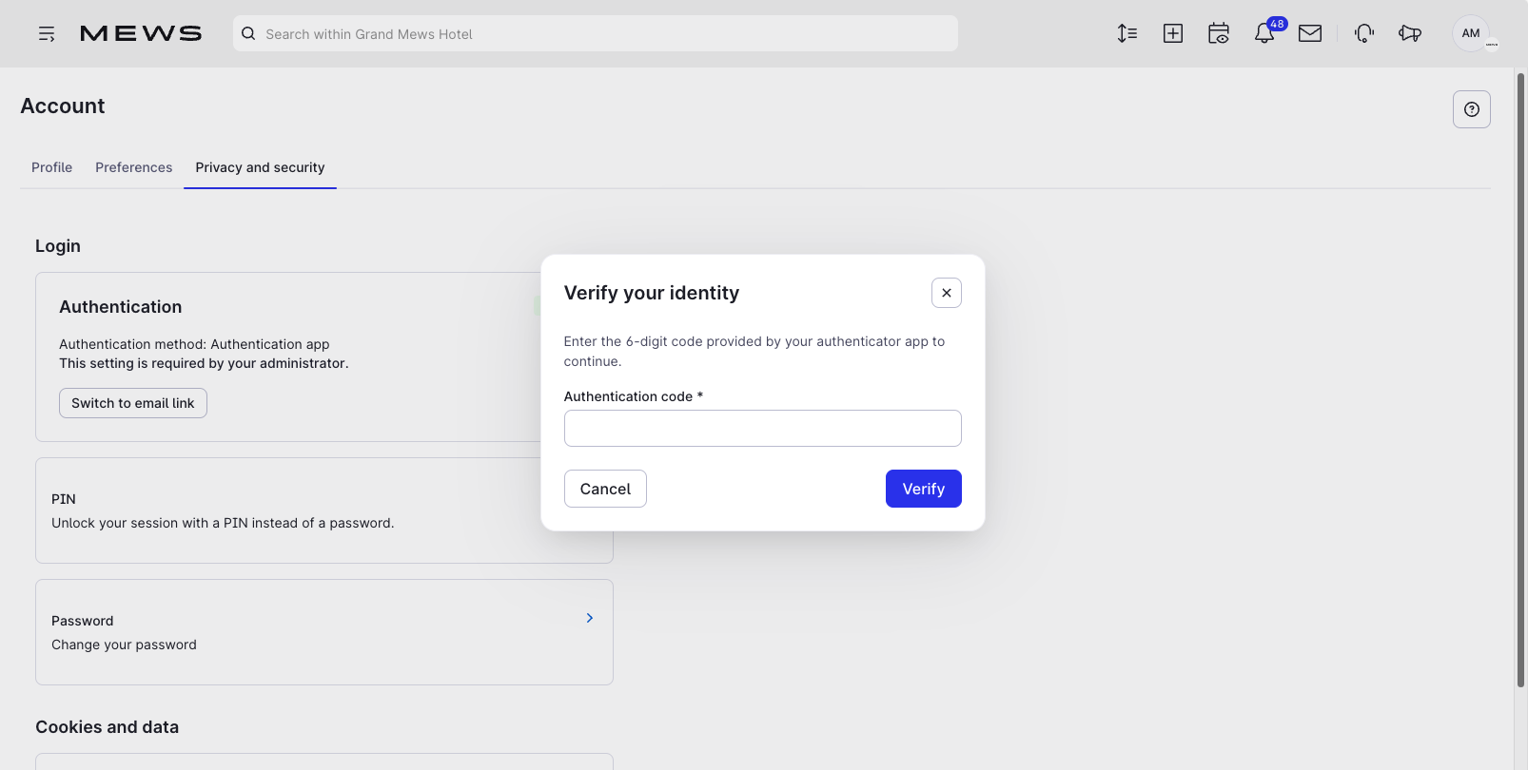Click the Authentication card heading

(x=121, y=307)
